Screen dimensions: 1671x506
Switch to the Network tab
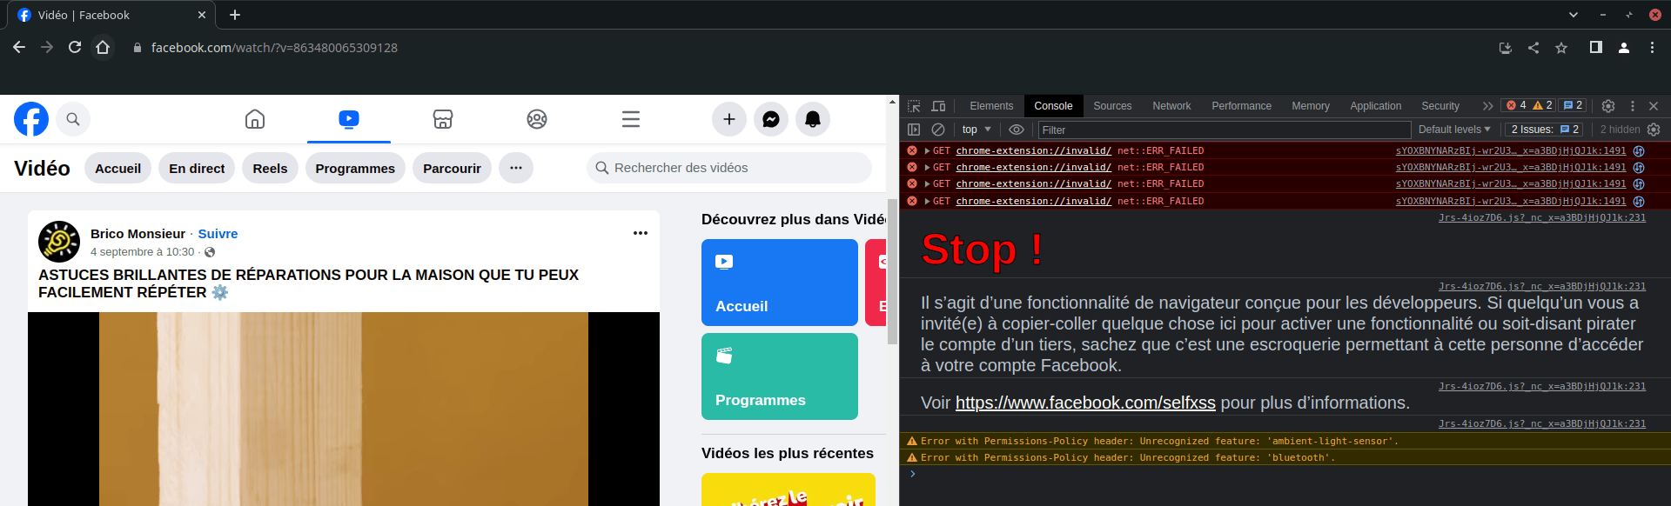pyautogui.click(x=1171, y=106)
